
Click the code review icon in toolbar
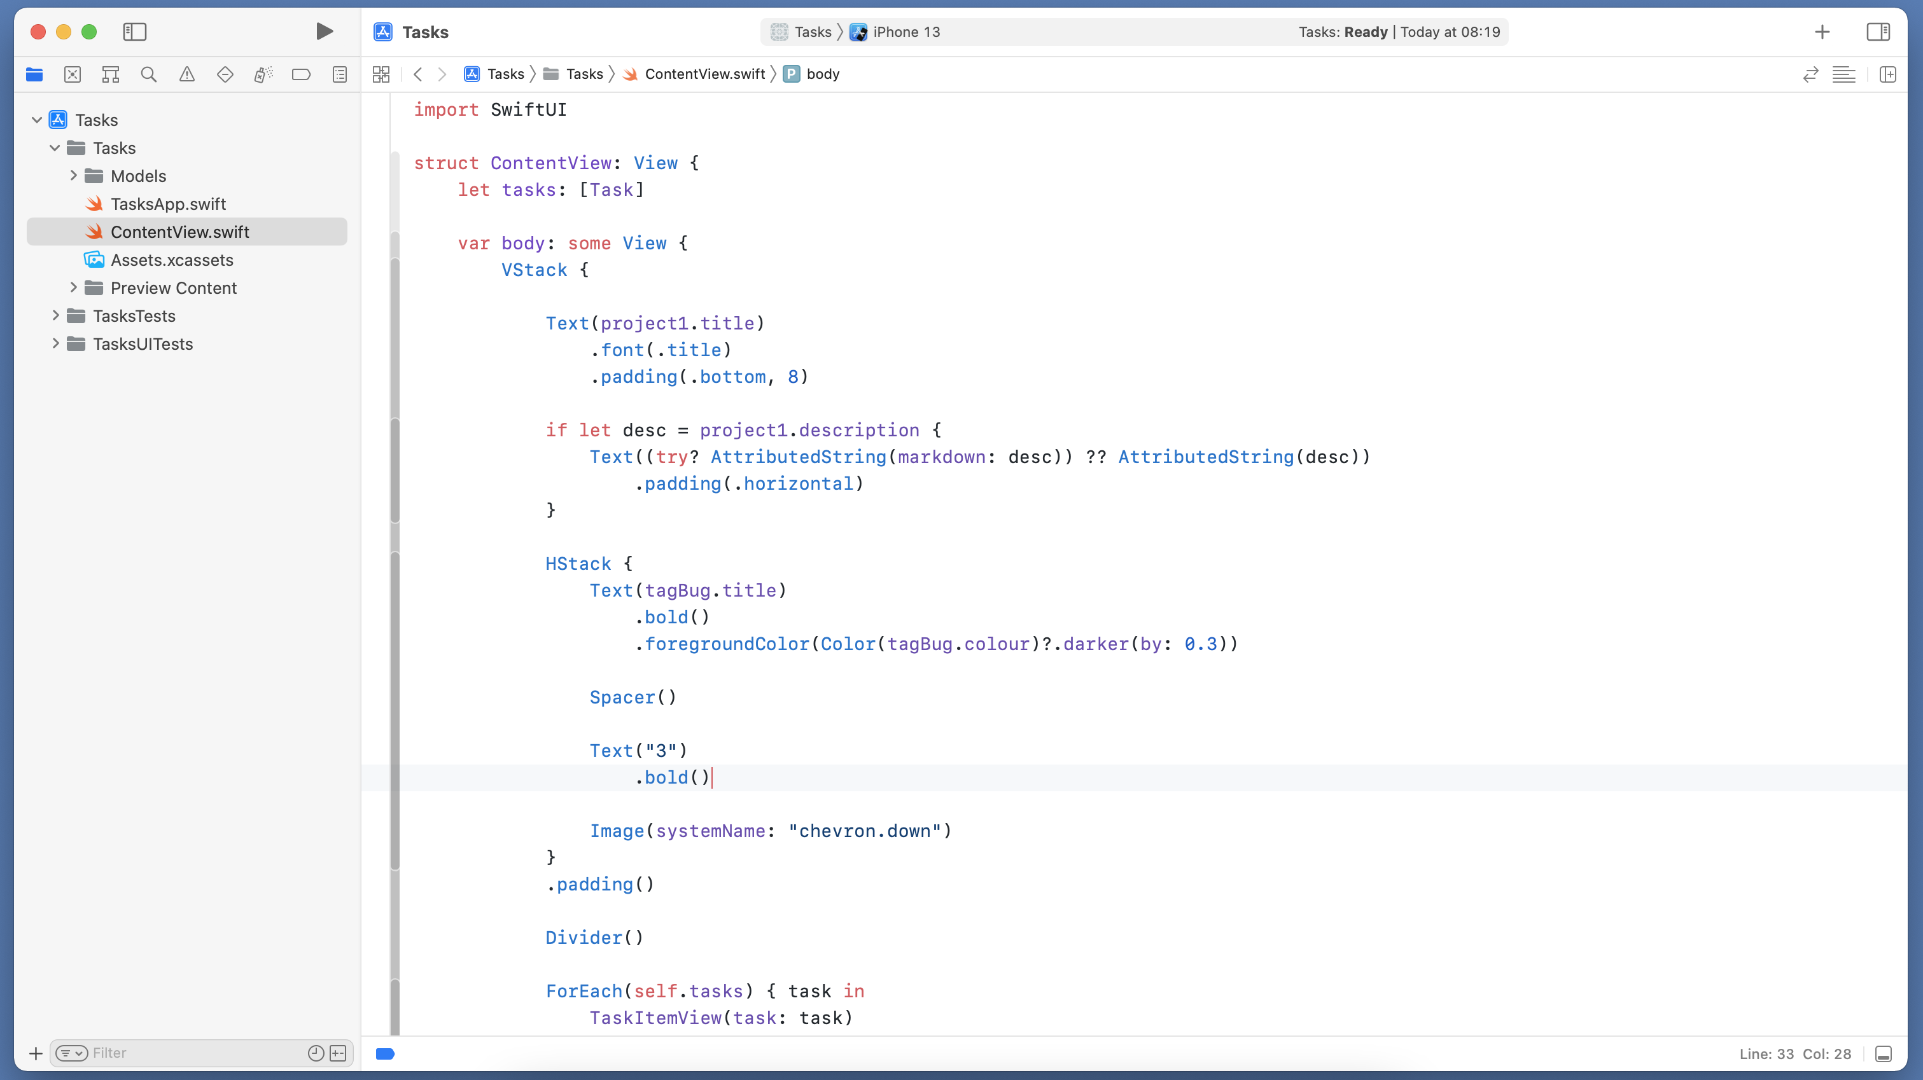1812,74
